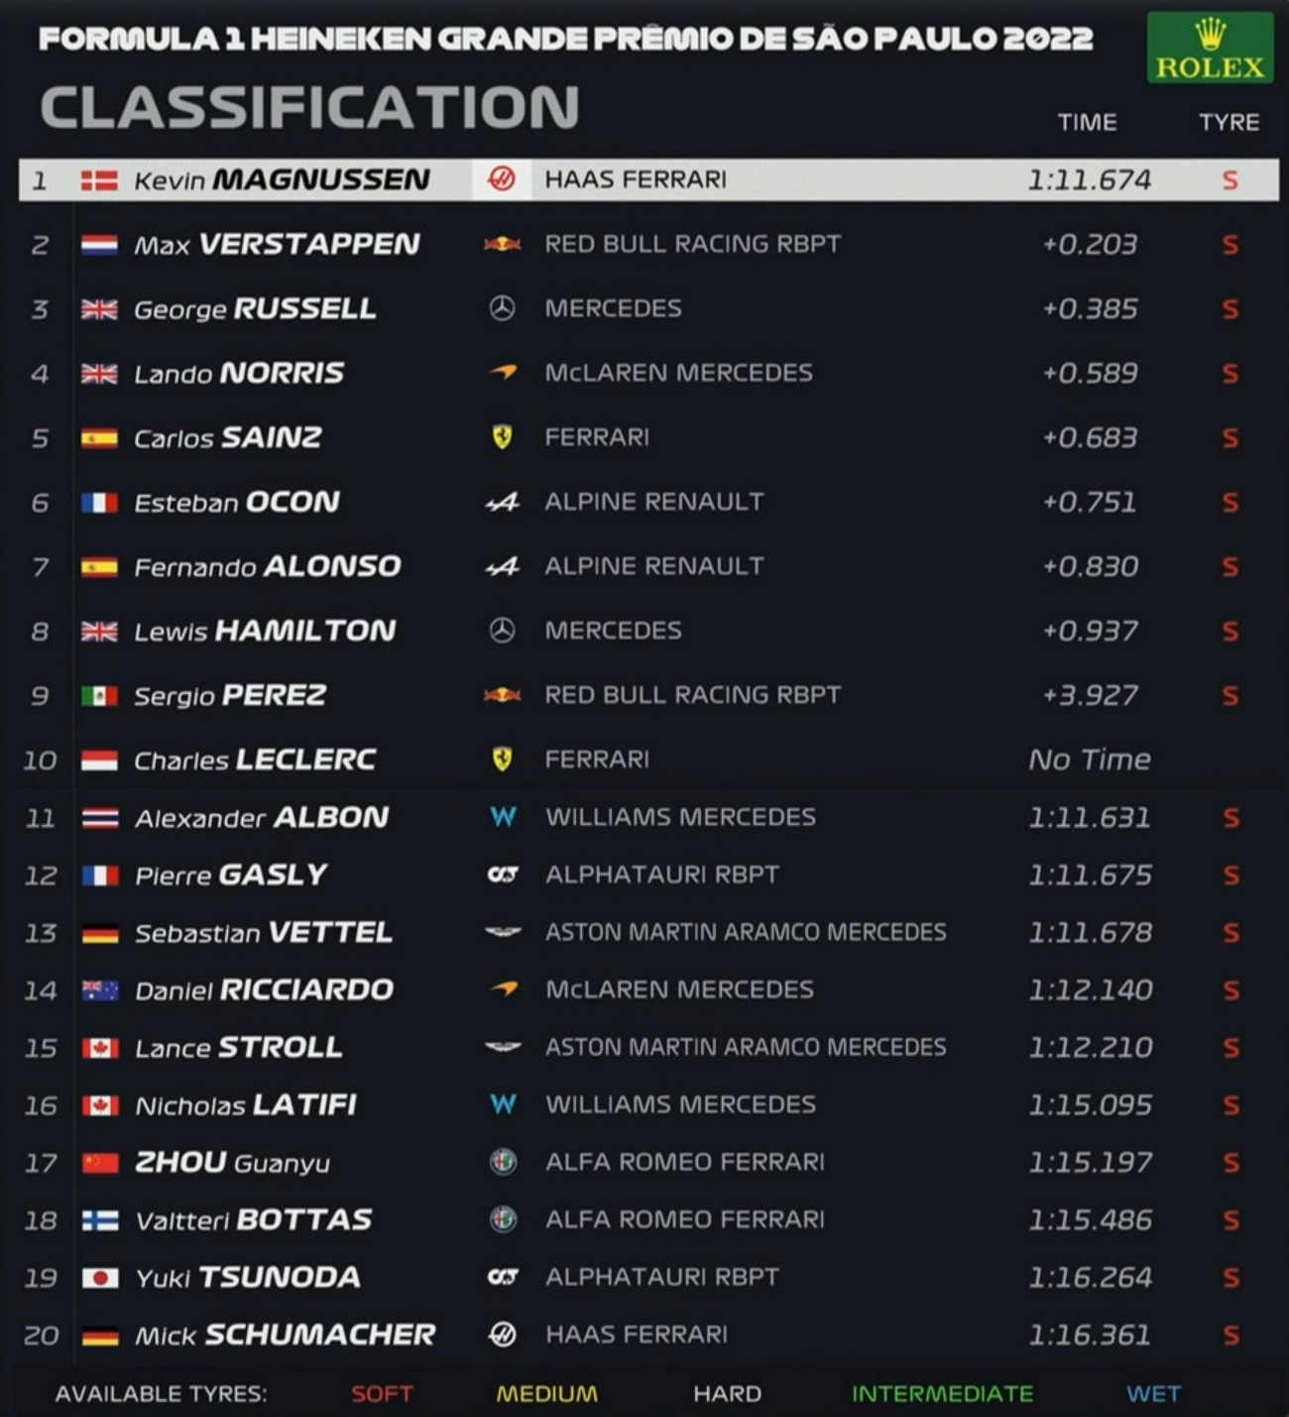Click the Williams W logo beside Albon
The height and width of the screenshot is (1417, 1289).
coord(503,817)
